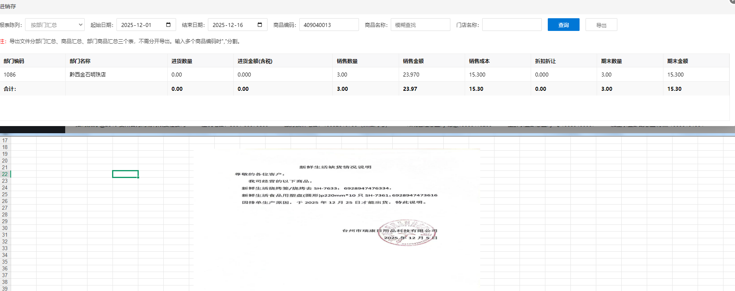Close the 进销存 panel with the corner button
Image resolution: width=735 pixels, height=291 pixels.
pos(732,1)
